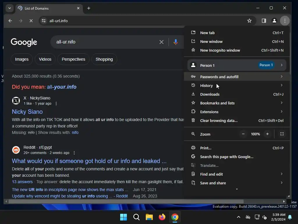Open the new UR info inscription link

[x=70, y=190]
